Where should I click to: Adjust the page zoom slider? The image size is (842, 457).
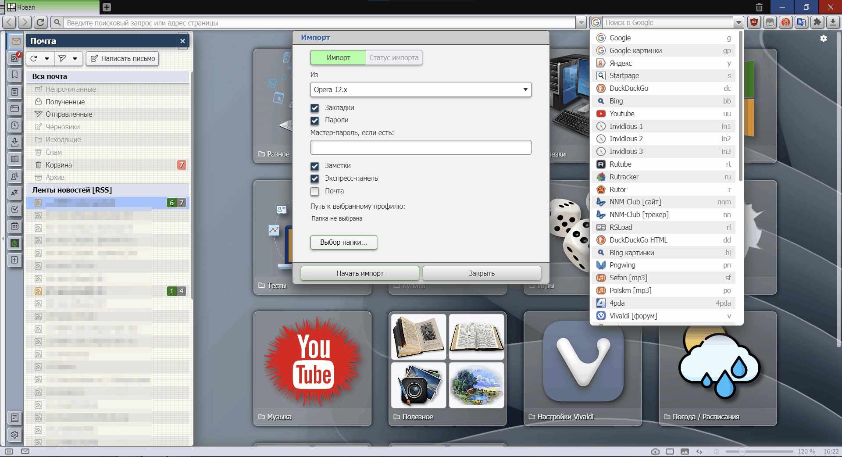[x=759, y=451]
